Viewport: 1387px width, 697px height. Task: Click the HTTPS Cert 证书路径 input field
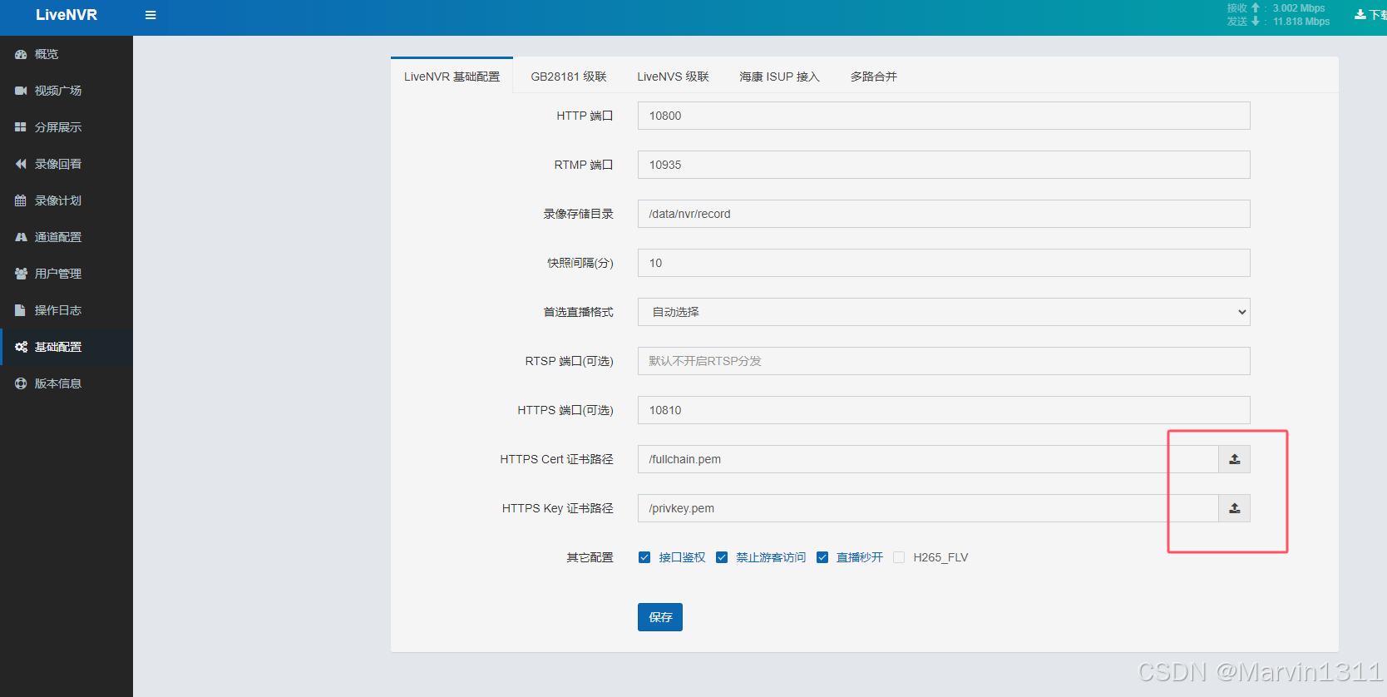click(928, 459)
